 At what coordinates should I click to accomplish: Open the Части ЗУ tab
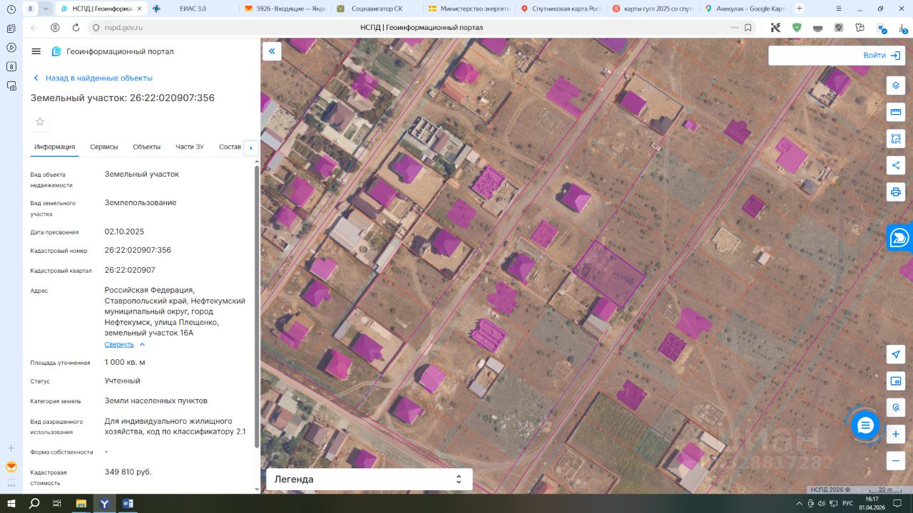click(190, 147)
